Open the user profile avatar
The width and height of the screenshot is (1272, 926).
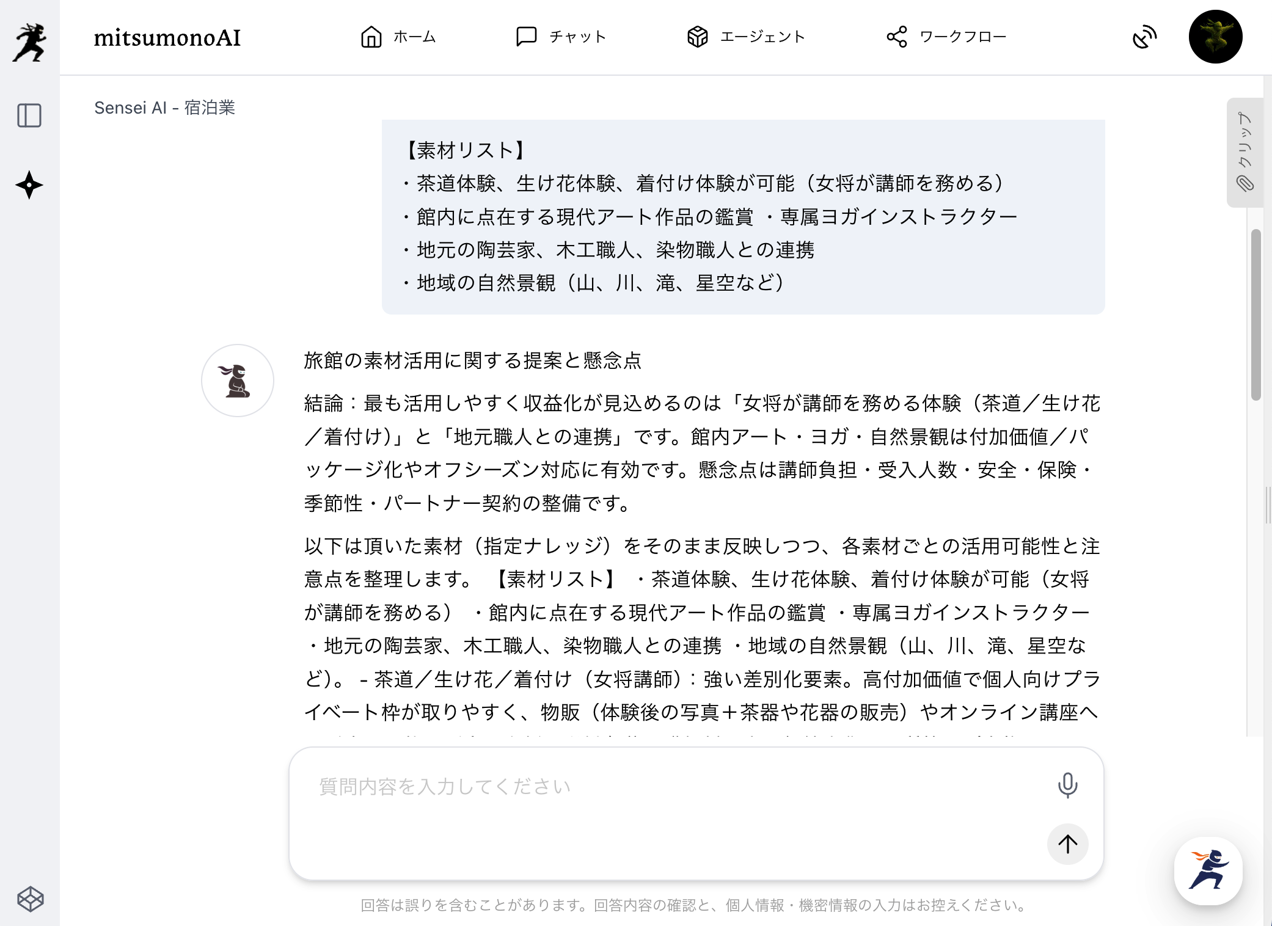(x=1215, y=37)
